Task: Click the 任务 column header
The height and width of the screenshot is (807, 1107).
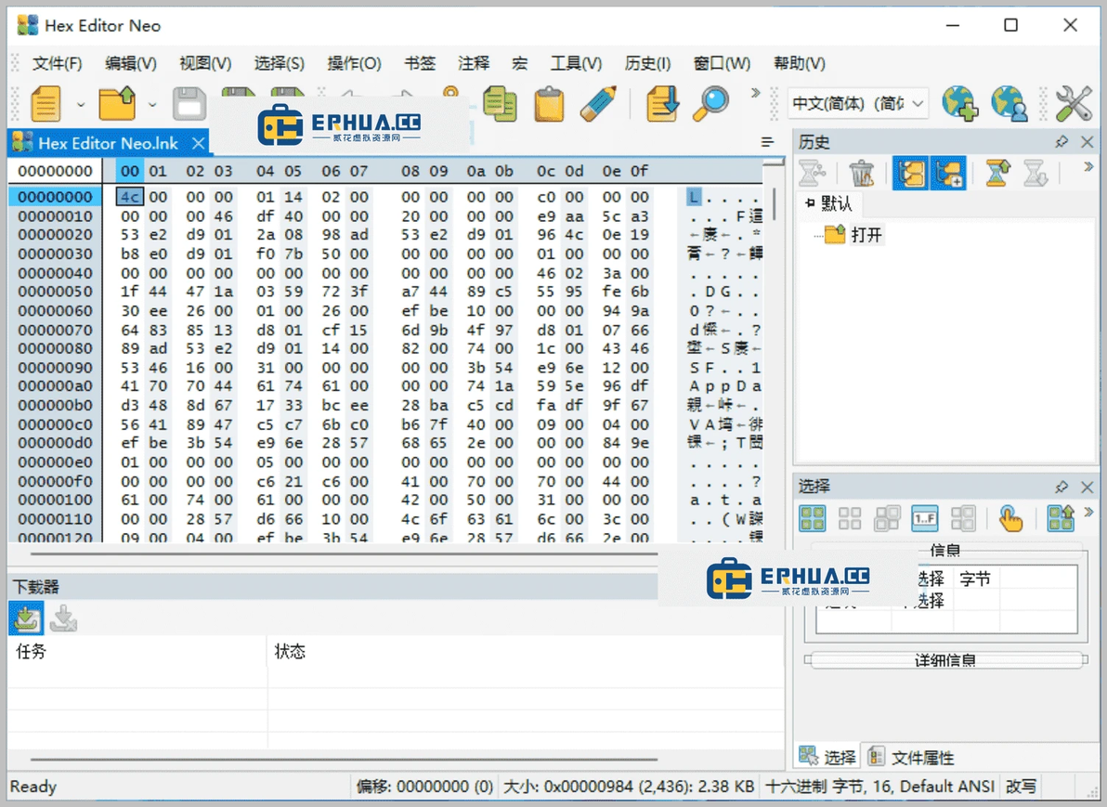Action: [137, 651]
